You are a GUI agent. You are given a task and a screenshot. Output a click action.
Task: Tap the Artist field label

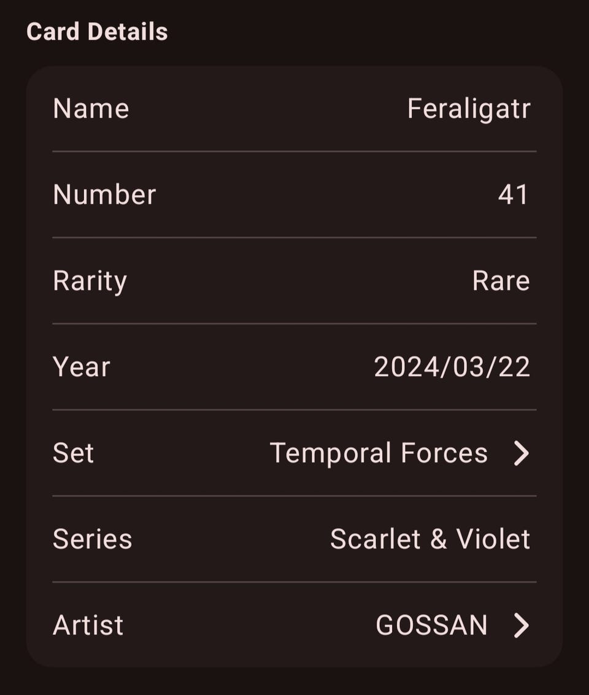(88, 626)
